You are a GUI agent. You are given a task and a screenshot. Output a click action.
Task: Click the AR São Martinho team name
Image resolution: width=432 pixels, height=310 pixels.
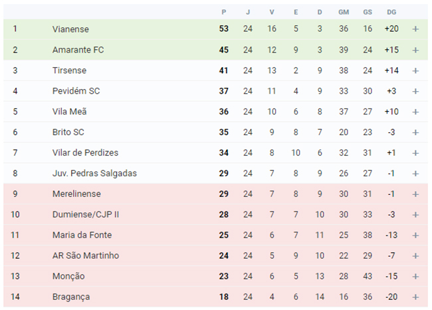[x=86, y=255]
